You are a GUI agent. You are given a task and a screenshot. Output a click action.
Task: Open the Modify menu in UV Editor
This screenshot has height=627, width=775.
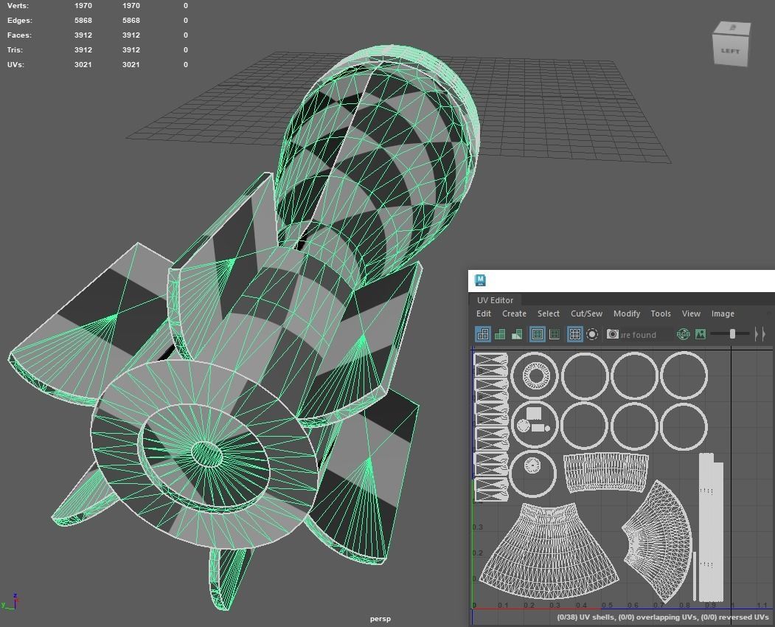click(x=626, y=313)
